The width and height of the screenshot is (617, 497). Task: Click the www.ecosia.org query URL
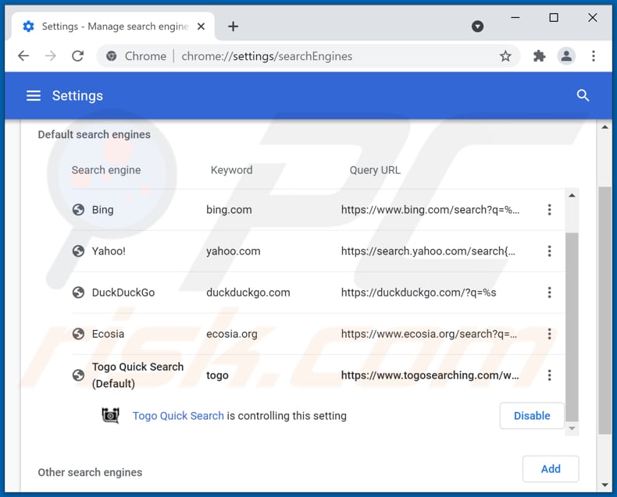[x=429, y=334]
